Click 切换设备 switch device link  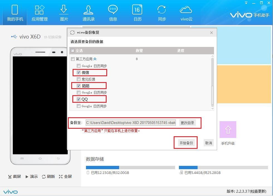tap(53, 37)
